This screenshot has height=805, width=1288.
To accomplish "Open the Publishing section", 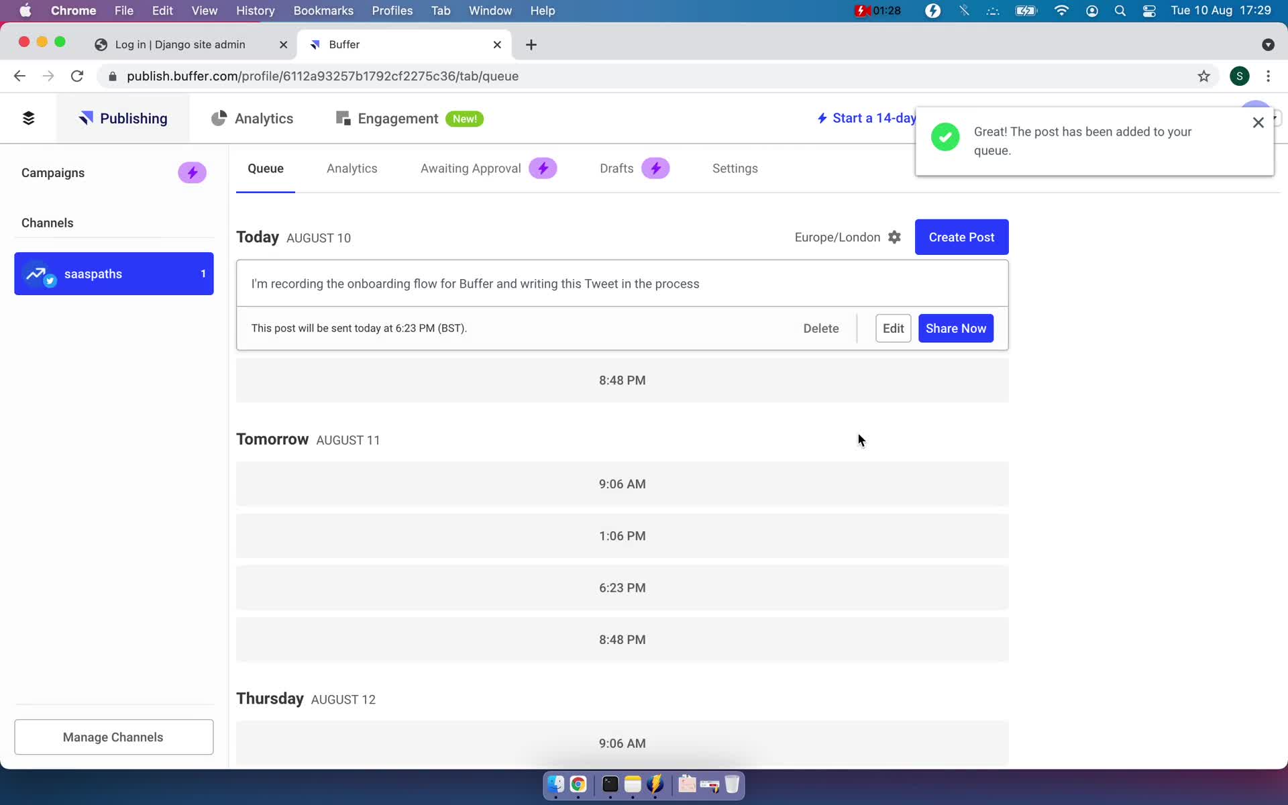I will (123, 118).
